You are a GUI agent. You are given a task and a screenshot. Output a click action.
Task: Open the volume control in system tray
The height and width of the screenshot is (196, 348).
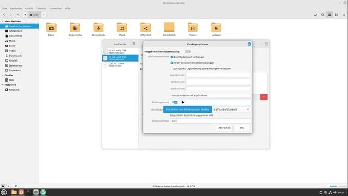coord(335,192)
